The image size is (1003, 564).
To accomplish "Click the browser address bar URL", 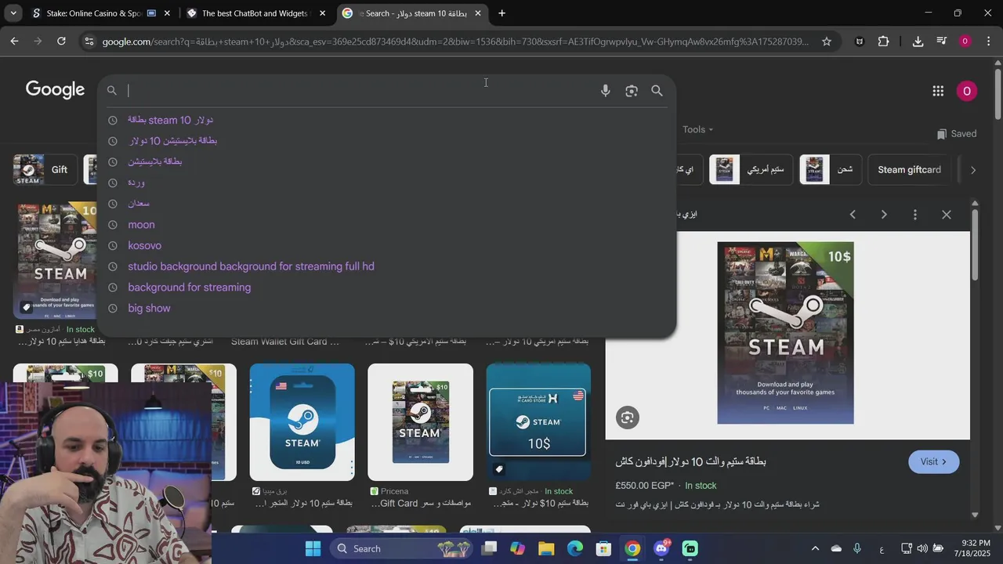I will pos(454,42).
